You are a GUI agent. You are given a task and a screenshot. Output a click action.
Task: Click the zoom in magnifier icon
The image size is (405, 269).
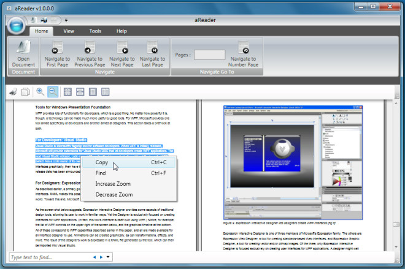coord(40,91)
